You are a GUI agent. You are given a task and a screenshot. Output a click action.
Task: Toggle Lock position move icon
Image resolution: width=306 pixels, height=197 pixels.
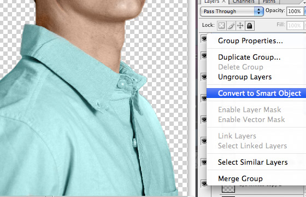[x=240, y=26]
